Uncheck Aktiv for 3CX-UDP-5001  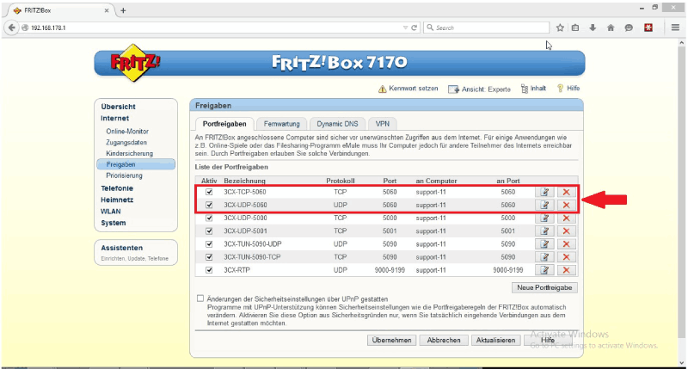[209, 231]
